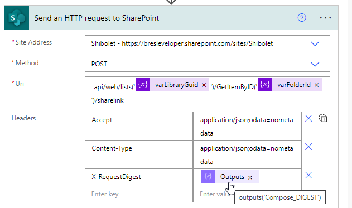This screenshot has height=208, width=352.
Task: Expand the Method dropdown showing POST
Action: [315, 64]
